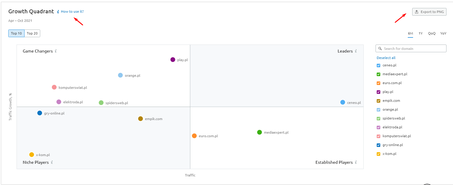Click info icon next to Growth Quadrant title
453x185 pixels.
58,12
